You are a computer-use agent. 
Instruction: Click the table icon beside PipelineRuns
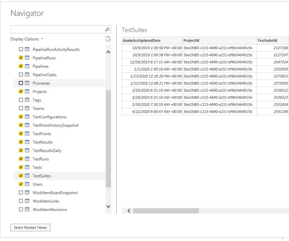[x=27, y=58]
